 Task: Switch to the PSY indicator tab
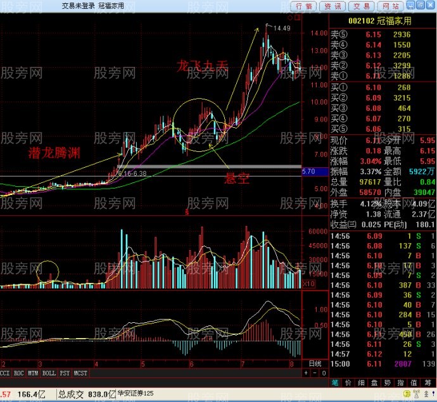65,373
